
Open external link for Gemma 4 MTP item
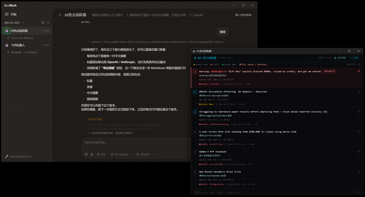pyautogui.click(x=359, y=152)
